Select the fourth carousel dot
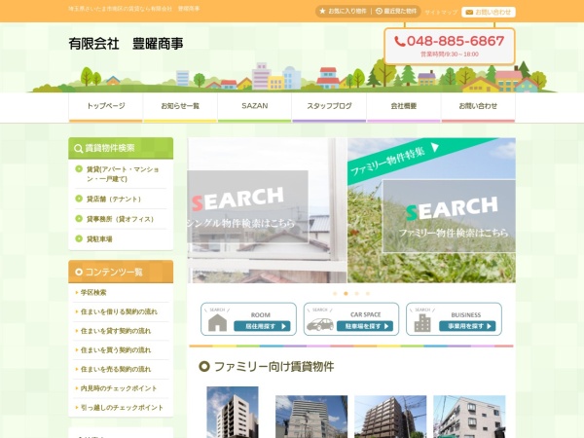This screenshot has width=584, height=438. pyautogui.click(x=368, y=294)
